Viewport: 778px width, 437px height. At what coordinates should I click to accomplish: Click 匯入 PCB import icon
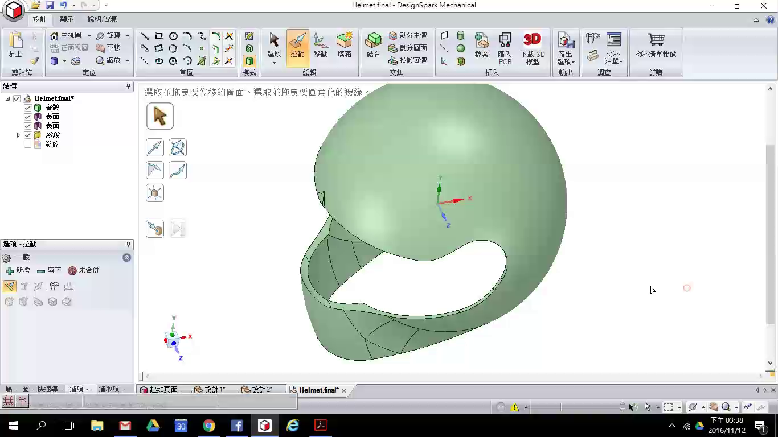505,48
